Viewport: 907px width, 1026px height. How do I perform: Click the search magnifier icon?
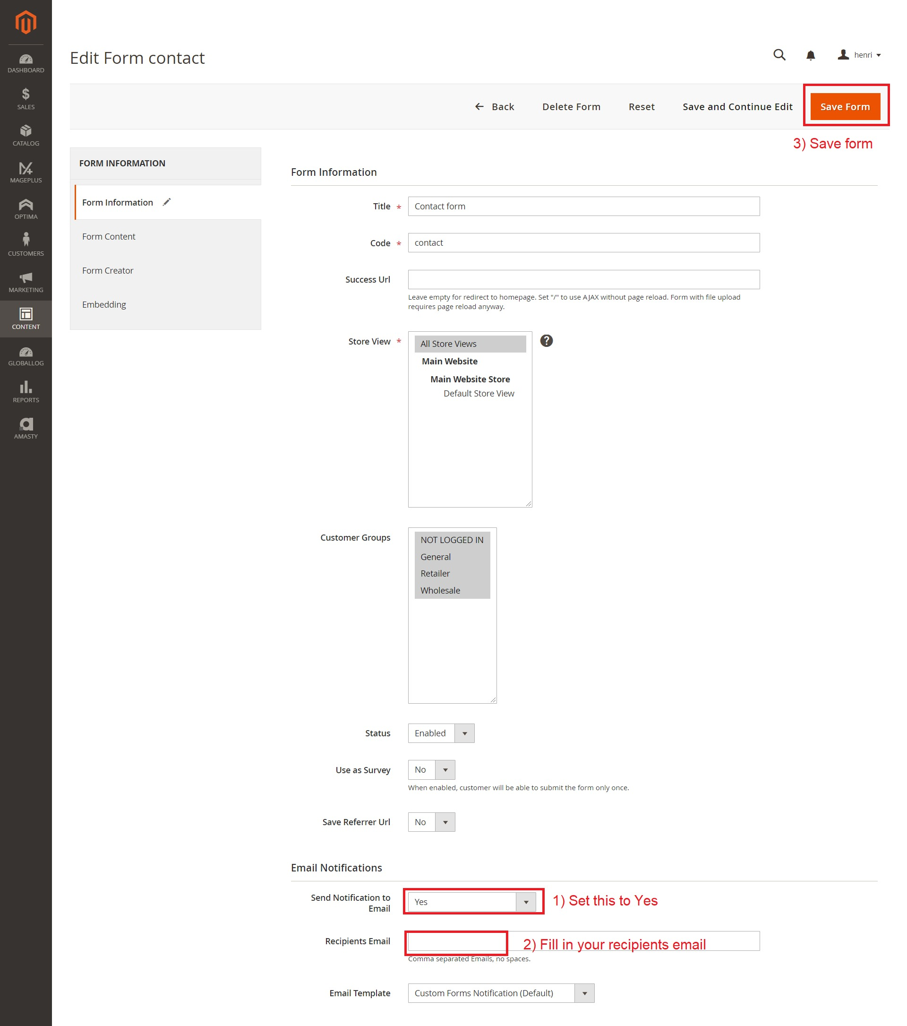[x=779, y=55]
